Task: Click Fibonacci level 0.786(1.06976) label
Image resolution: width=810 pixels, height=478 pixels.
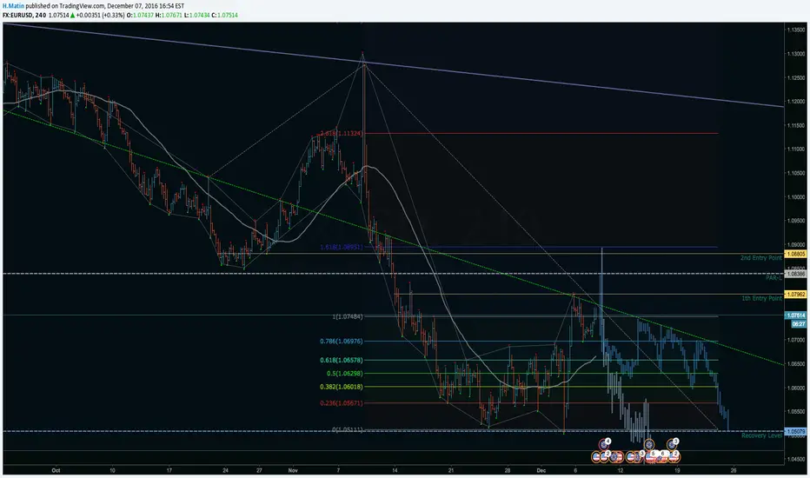Action: tap(341, 341)
